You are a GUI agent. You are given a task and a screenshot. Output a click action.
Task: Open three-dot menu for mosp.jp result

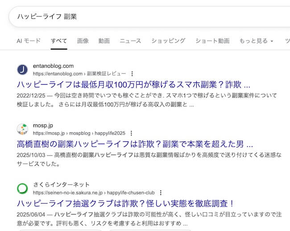tap(131, 133)
